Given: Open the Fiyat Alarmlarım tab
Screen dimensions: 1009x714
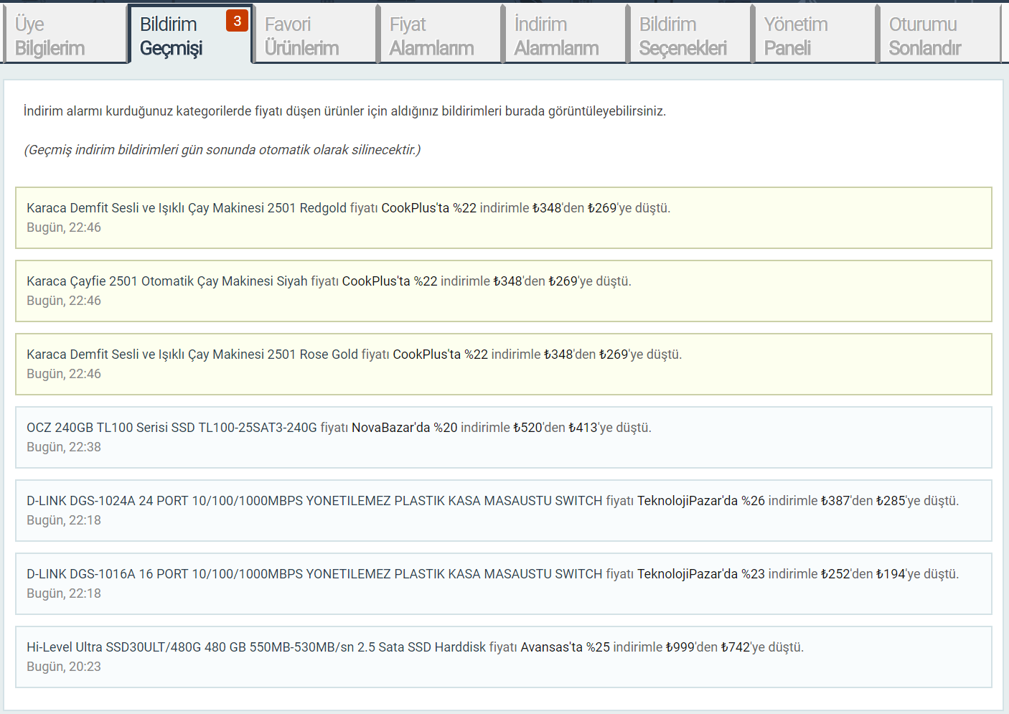Looking at the screenshot, I should click(x=440, y=35).
